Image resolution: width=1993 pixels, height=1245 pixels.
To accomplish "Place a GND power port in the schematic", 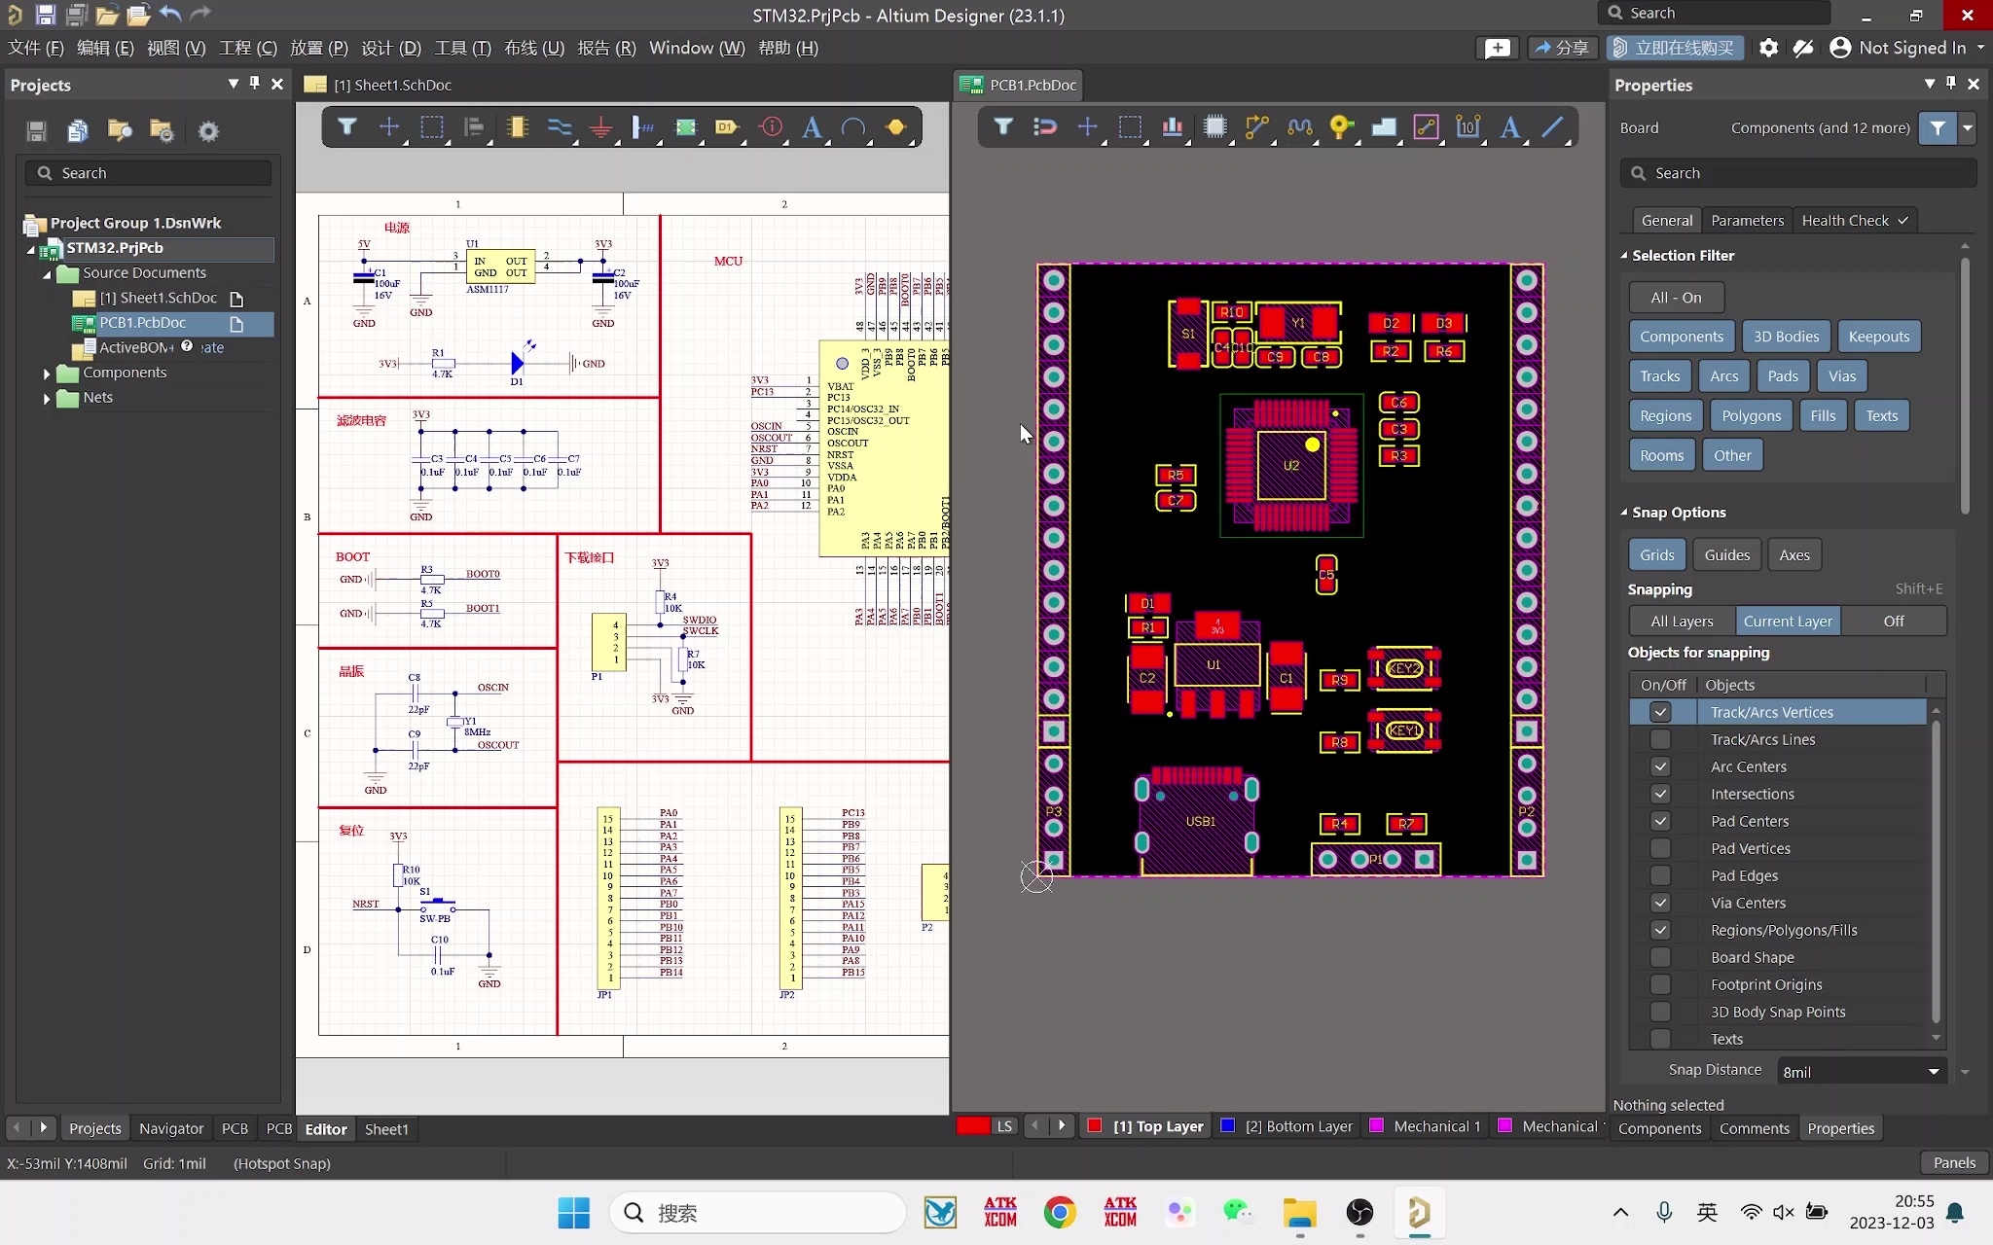I will (600, 127).
